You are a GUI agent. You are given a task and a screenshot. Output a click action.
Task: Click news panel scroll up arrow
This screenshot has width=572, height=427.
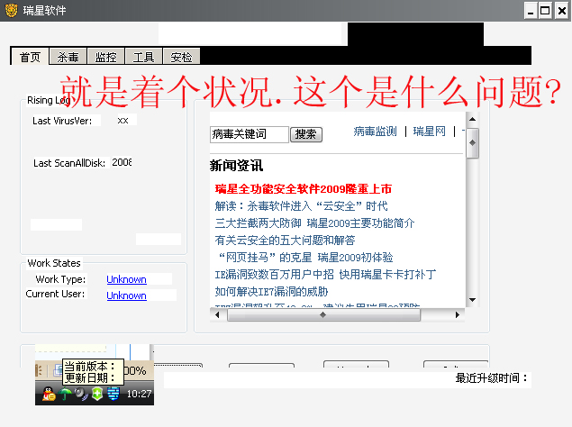(x=472, y=119)
